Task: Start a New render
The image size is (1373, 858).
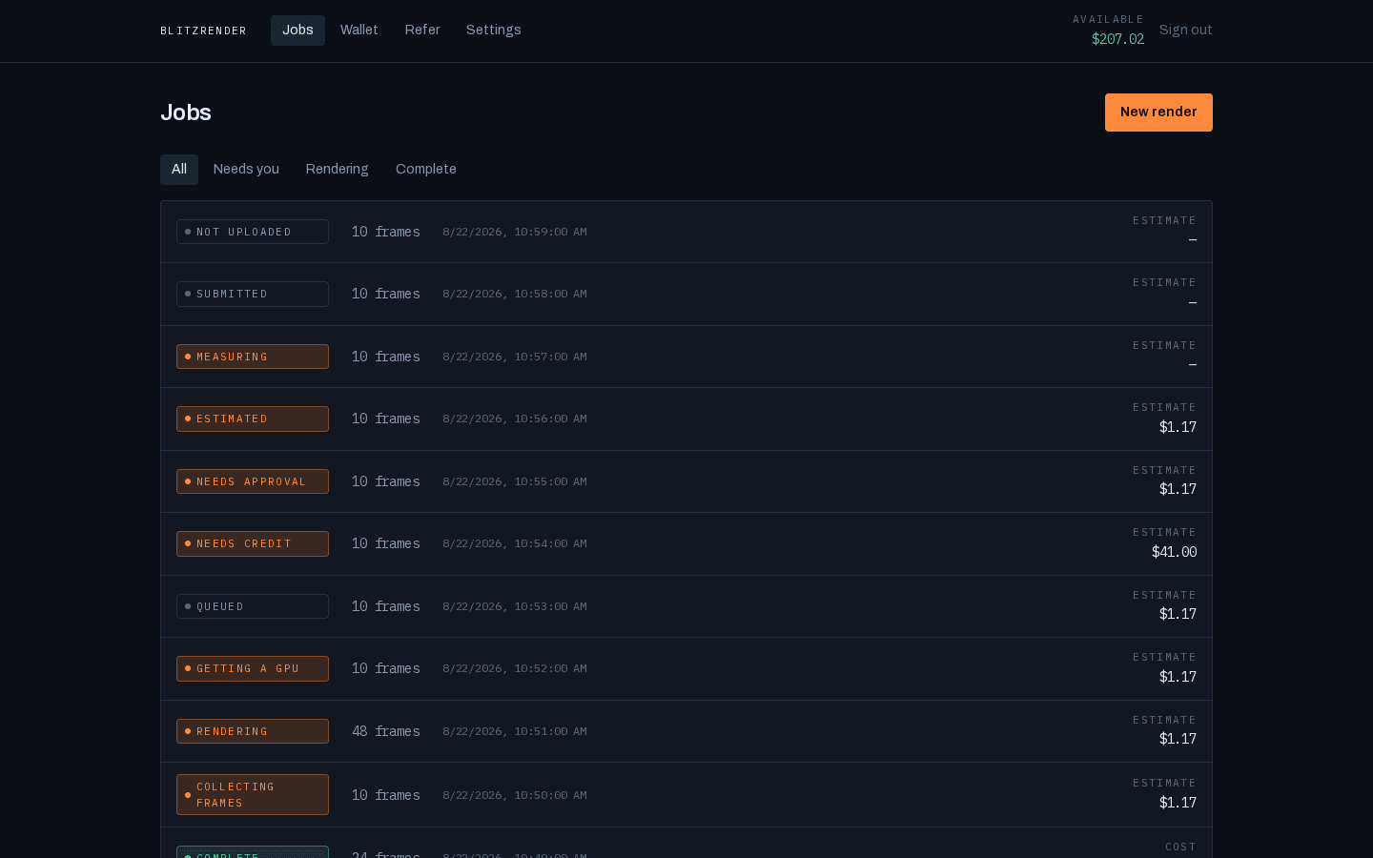Action: [x=1158, y=112]
